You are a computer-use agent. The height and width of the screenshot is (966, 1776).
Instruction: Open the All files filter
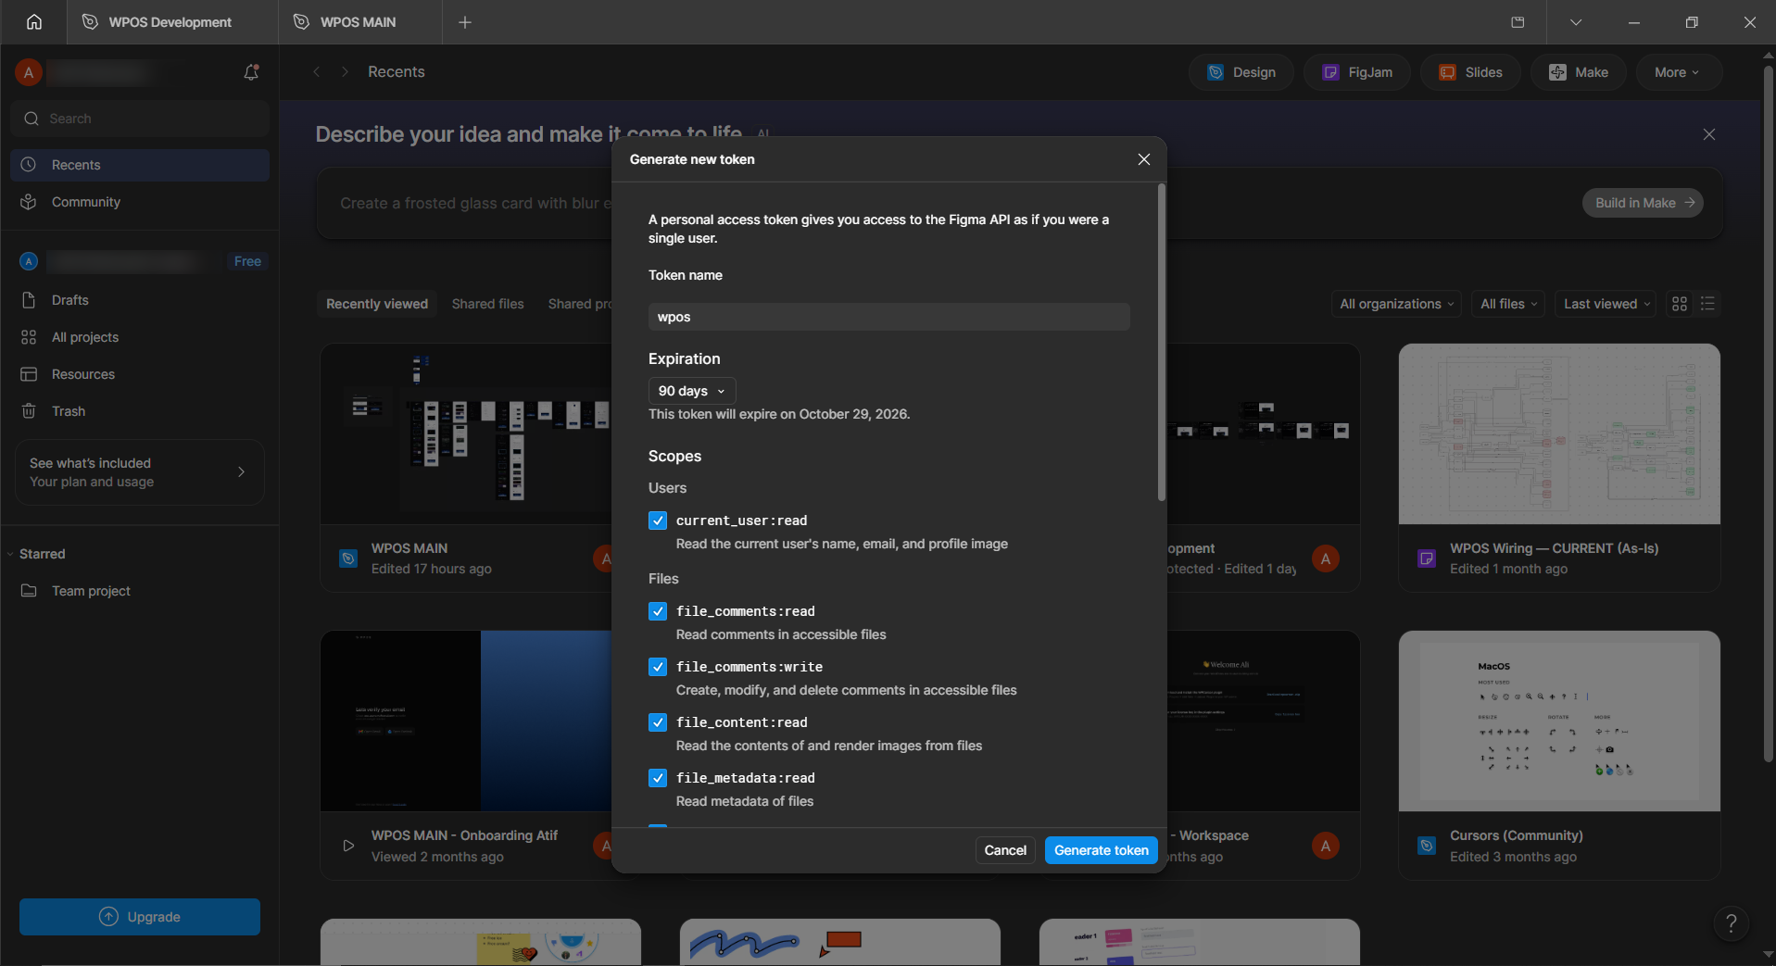[1508, 304]
